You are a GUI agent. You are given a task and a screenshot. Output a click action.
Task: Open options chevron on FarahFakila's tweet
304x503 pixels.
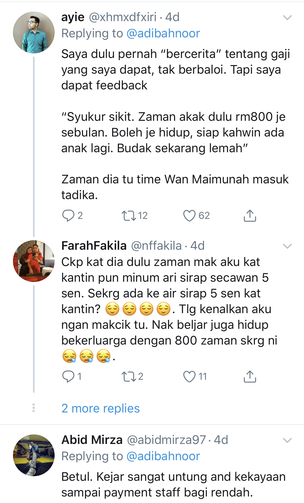(x=287, y=246)
